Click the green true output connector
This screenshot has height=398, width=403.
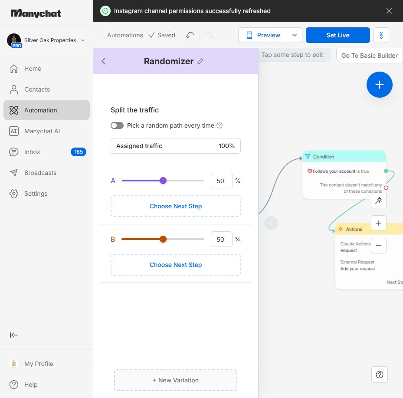point(386,171)
